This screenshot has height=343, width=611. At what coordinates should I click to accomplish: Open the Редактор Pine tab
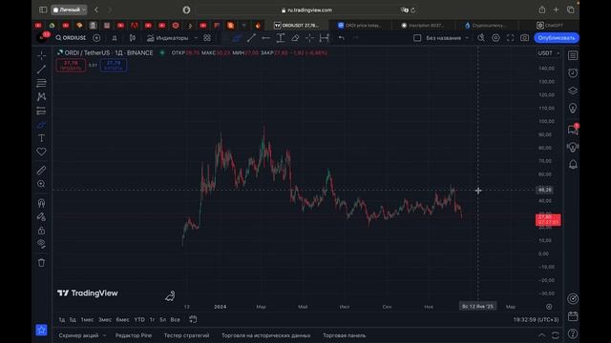[134, 335]
